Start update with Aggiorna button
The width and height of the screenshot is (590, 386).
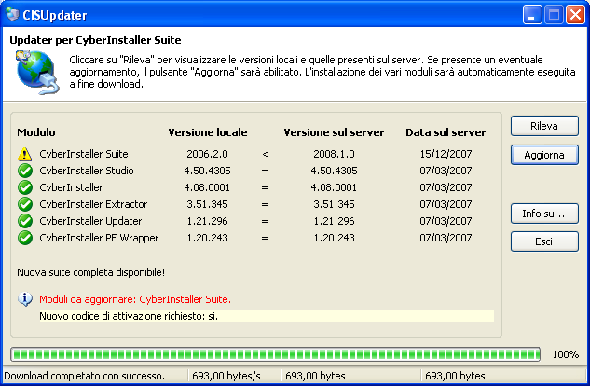tap(544, 155)
